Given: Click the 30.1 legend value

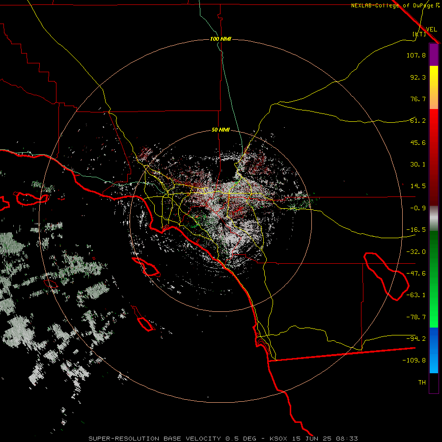Looking at the screenshot, I should (418, 165).
